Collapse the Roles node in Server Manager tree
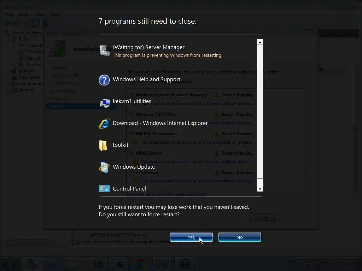The image size is (362, 271). (8, 39)
